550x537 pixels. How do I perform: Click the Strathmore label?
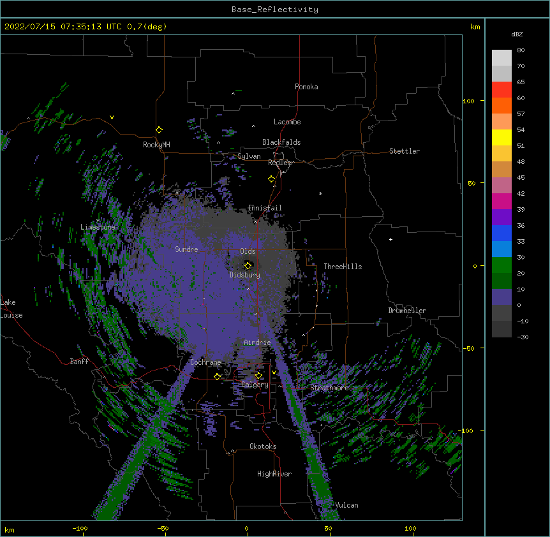329,388
